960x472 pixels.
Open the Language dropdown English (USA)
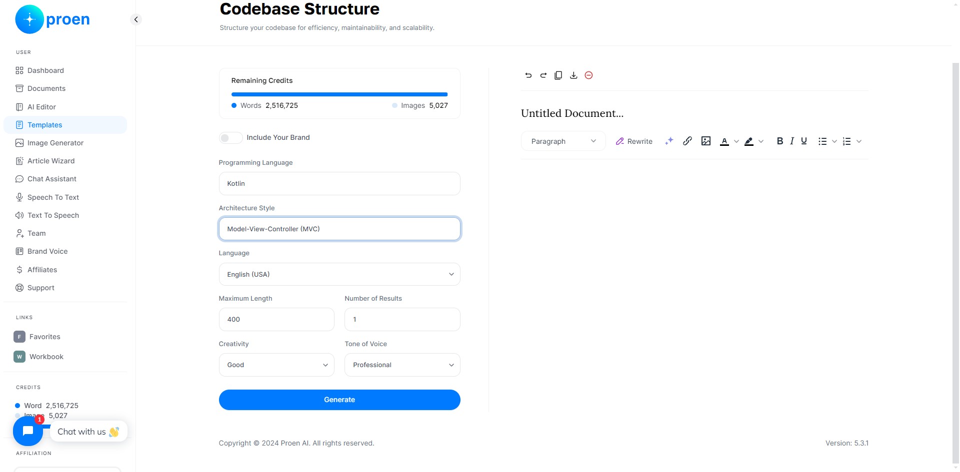click(x=339, y=274)
